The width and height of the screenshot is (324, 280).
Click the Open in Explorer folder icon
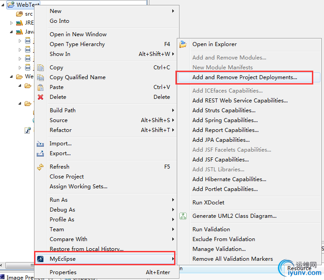183,44
